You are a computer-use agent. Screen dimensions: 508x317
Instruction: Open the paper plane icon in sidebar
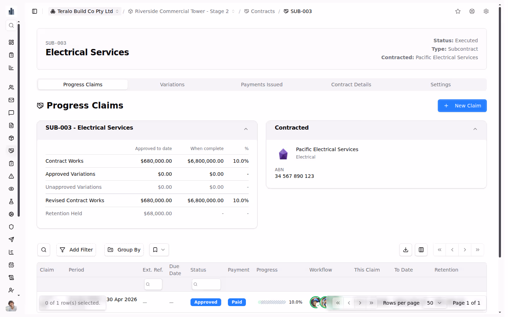pos(11,240)
